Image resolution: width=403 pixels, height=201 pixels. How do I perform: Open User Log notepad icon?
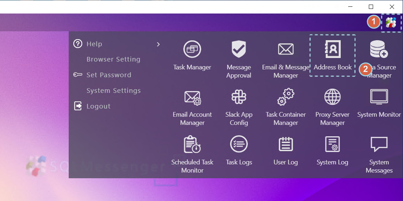click(x=286, y=144)
